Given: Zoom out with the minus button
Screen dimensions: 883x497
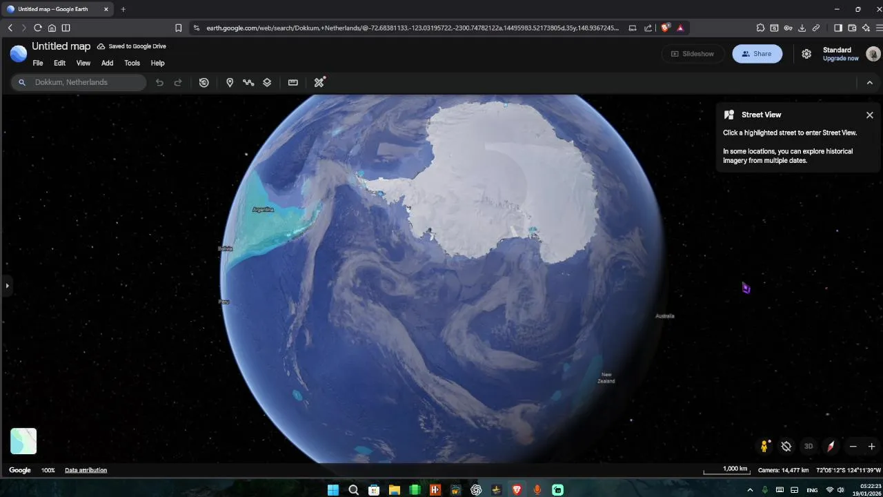Looking at the screenshot, I should point(853,447).
